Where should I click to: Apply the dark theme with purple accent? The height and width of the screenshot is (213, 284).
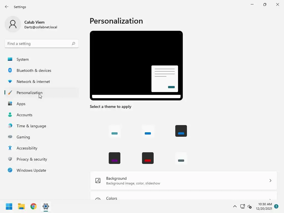pos(115,158)
